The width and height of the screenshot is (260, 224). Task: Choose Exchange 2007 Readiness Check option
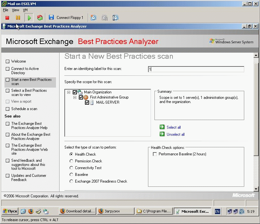[71, 181]
